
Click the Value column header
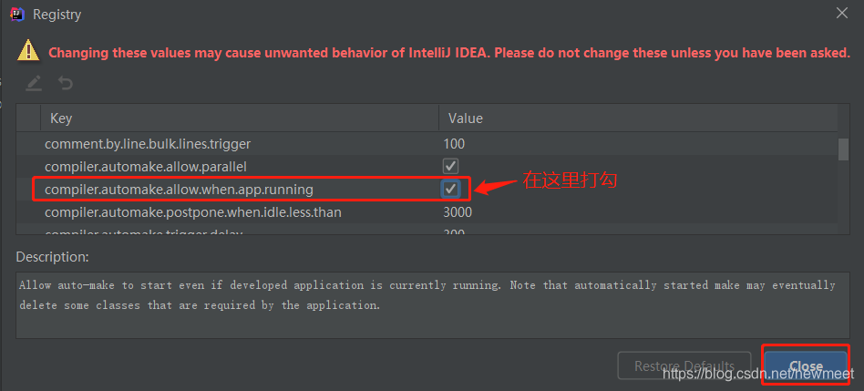click(638, 118)
